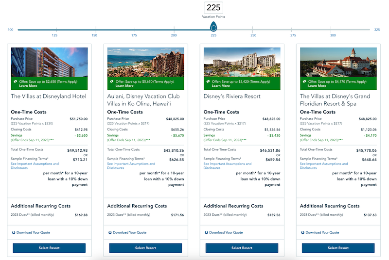Click the offer tag icon on Grand Floridian banner
The height and width of the screenshot is (260, 389).
(304, 81)
